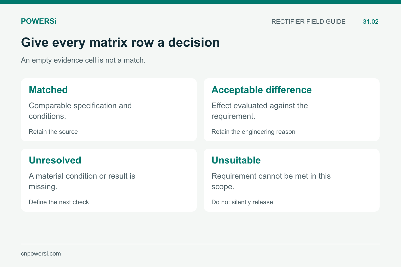Select the 'Retain the source' note
This screenshot has height=267, width=401.
coord(53,132)
